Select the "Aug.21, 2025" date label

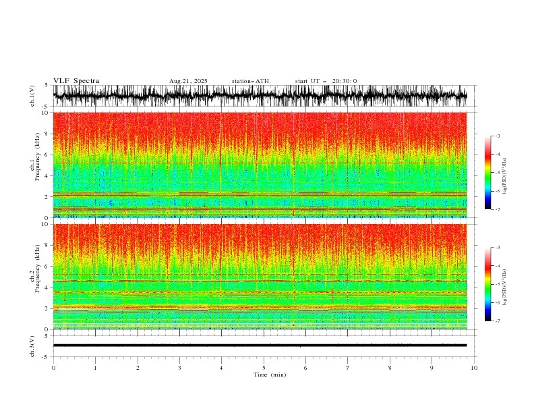(x=188, y=81)
